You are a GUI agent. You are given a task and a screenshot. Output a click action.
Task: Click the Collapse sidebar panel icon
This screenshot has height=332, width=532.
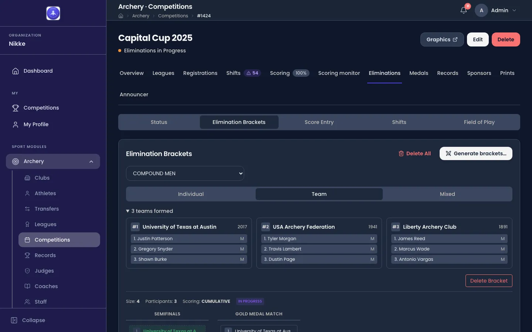[x=14, y=320]
